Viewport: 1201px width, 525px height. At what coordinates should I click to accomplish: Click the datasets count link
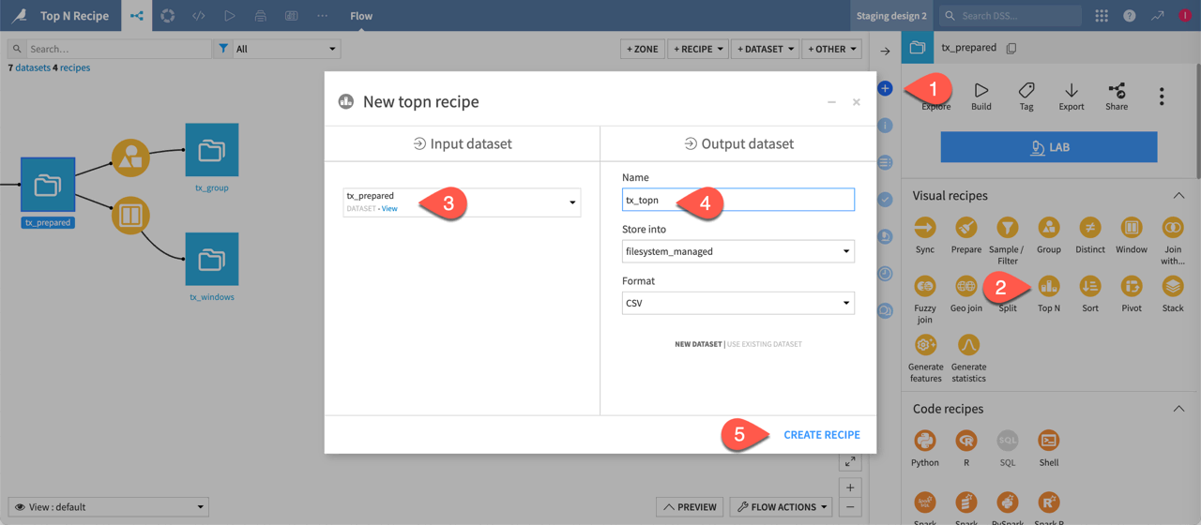click(33, 67)
